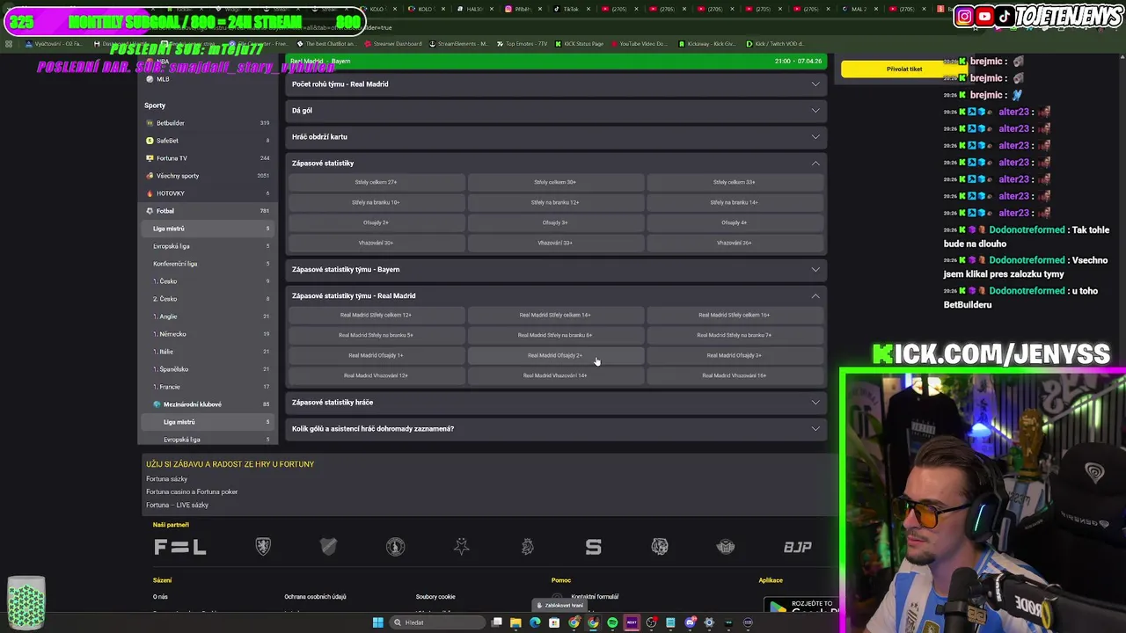Expand the Dá gól section
The image size is (1126, 633).
[556, 111]
